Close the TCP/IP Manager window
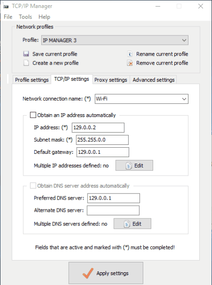Image resolution: width=212 pixels, height=285 pixels. pyautogui.click(x=201, y=6)
